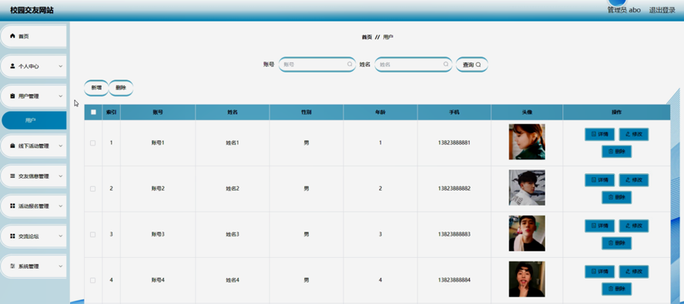The image size is (684, 304).
Task: Expand the 活动报名管理 chevron
Action: click(x=61, y=205)
